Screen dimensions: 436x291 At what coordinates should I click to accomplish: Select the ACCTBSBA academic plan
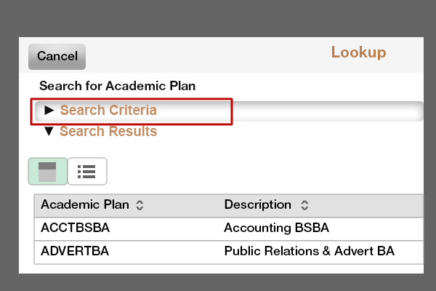[x=75, y=228]
